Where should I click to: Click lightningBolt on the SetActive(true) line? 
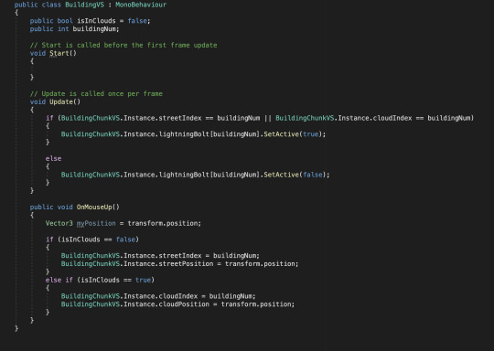(184, 134)
